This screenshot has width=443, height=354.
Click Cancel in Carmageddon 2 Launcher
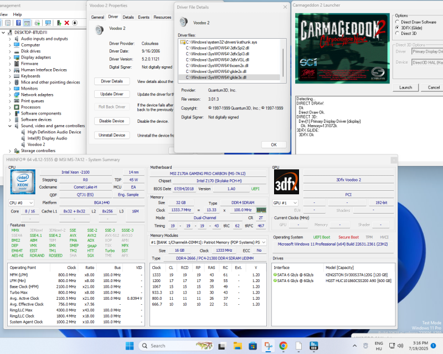click(434, 87)
